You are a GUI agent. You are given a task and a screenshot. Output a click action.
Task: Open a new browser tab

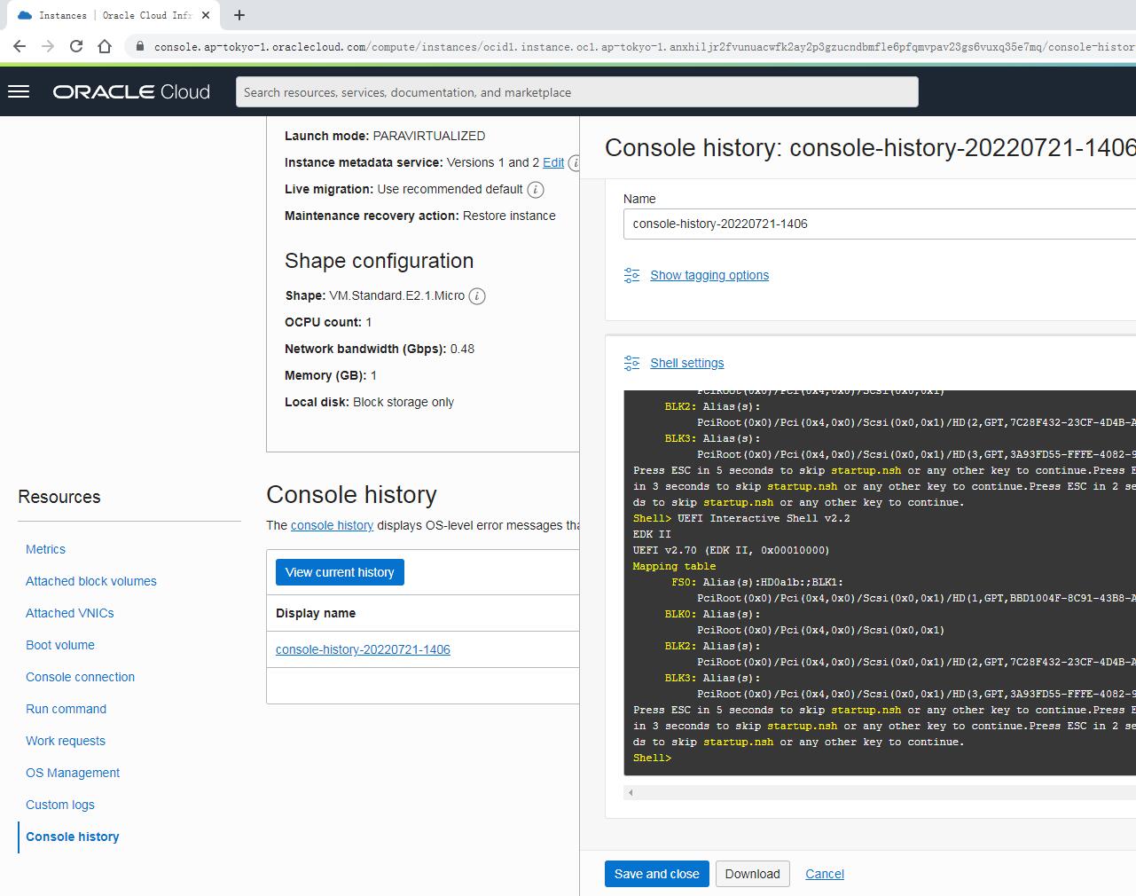(x=239, y=14)
